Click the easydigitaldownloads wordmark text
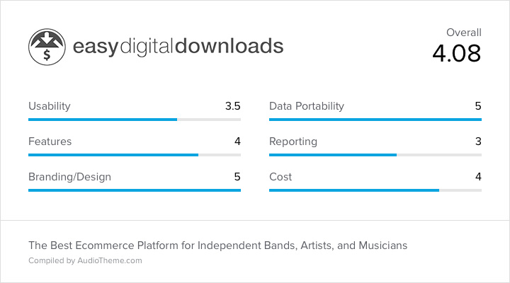Screen dimensions: 510x283 (178, 47)
